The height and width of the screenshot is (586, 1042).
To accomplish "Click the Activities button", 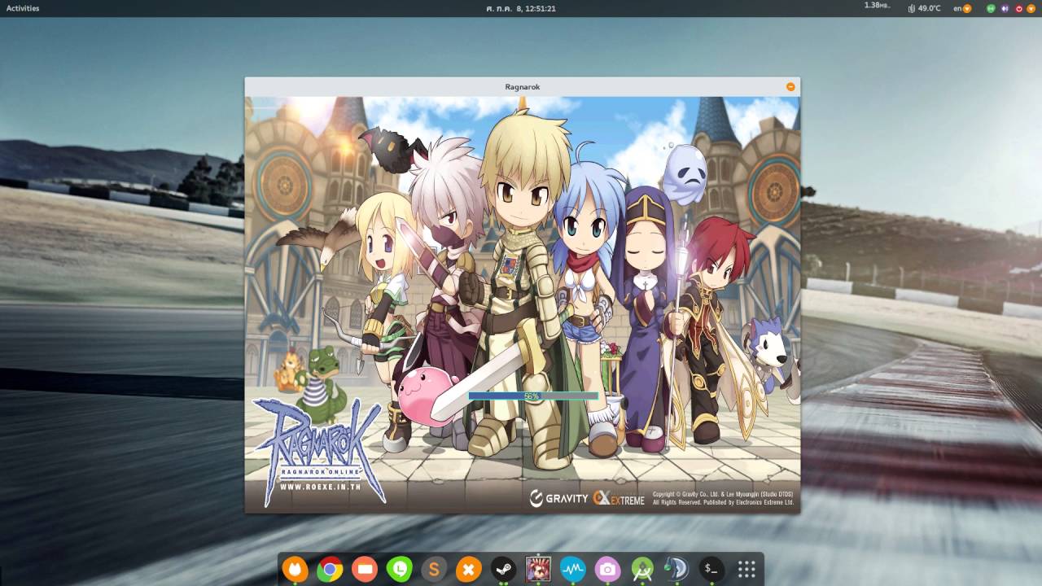I will [x=23, y=8].
